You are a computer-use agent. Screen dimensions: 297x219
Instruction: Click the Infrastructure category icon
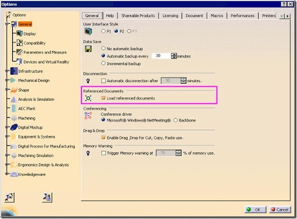(x=14, y=71)
